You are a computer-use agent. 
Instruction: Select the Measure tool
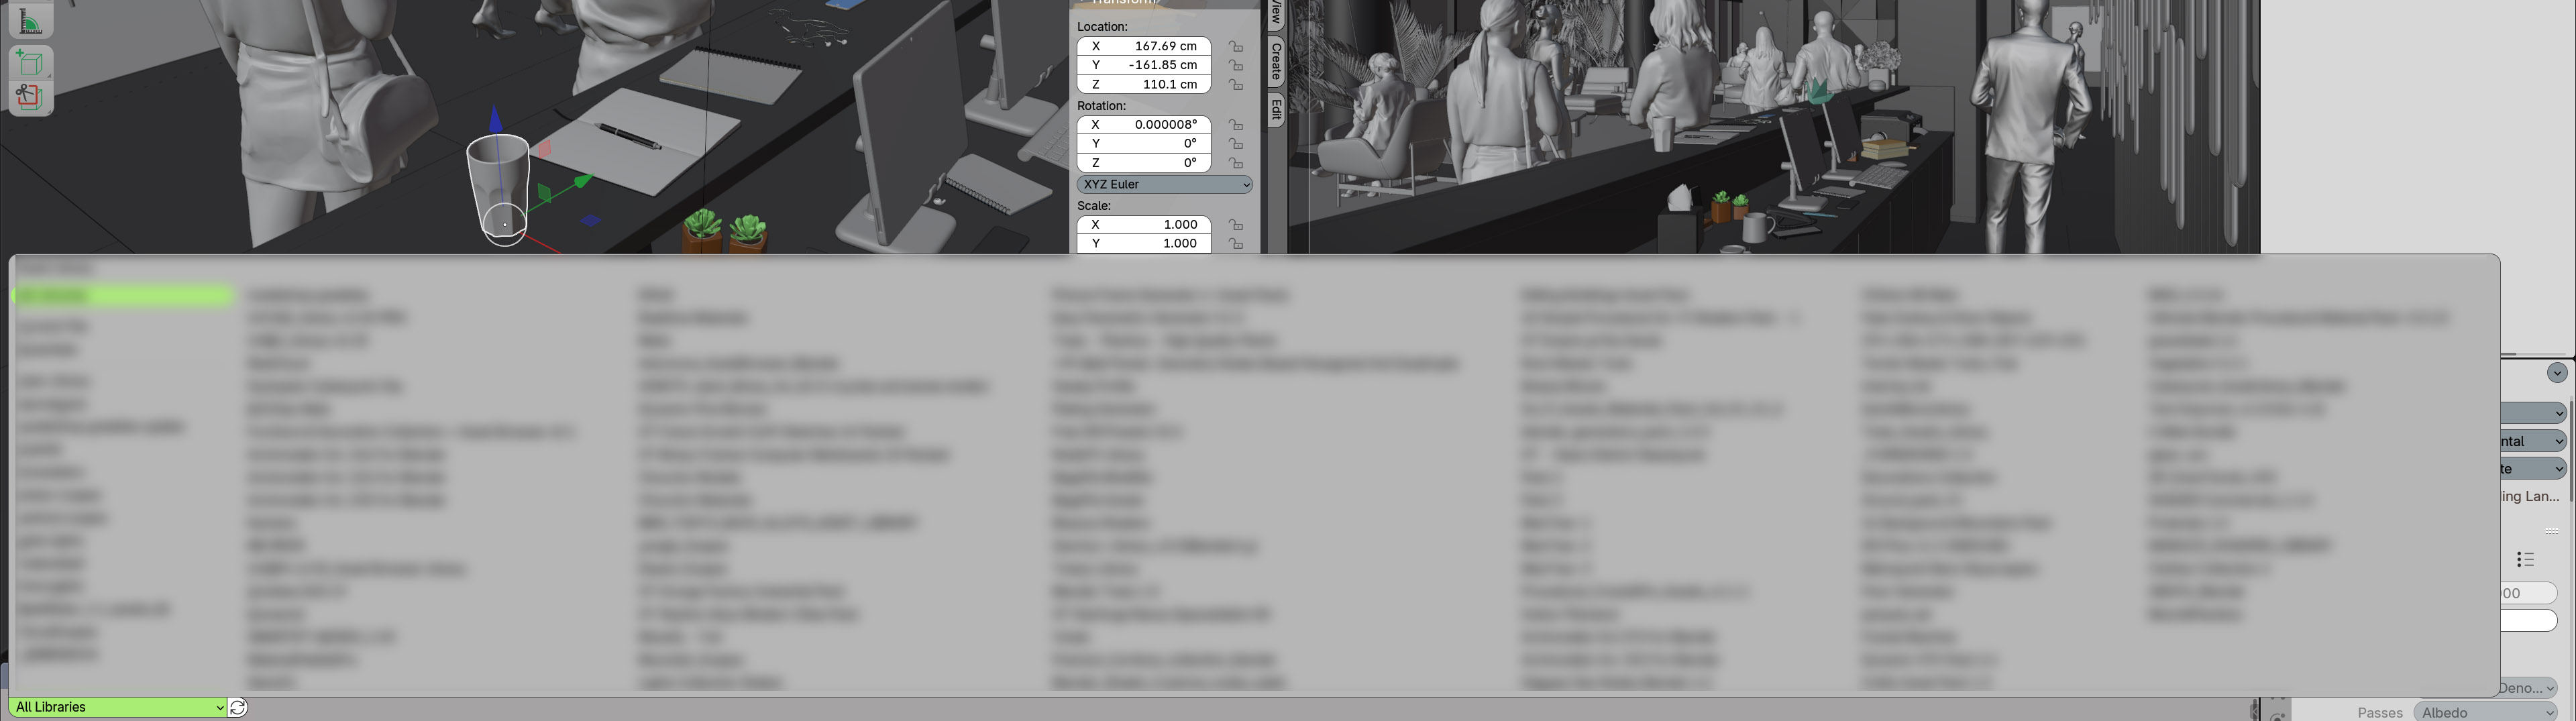click(x=30, y=22)
